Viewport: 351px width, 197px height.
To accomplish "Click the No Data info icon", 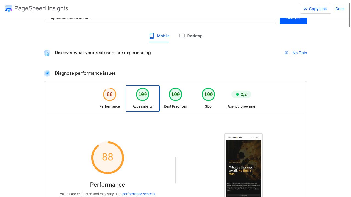I will [x=287, y=53].
